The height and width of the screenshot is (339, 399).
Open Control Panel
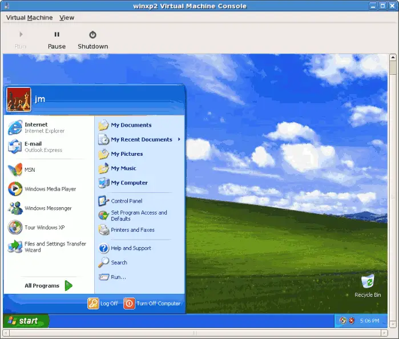(126, 201)
